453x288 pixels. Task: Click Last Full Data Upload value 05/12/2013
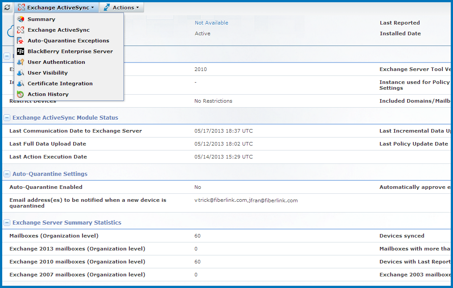224,144
